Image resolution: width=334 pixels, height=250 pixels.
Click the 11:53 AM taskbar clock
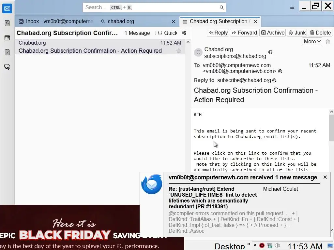pyautogui.click(x=305, y=246)
